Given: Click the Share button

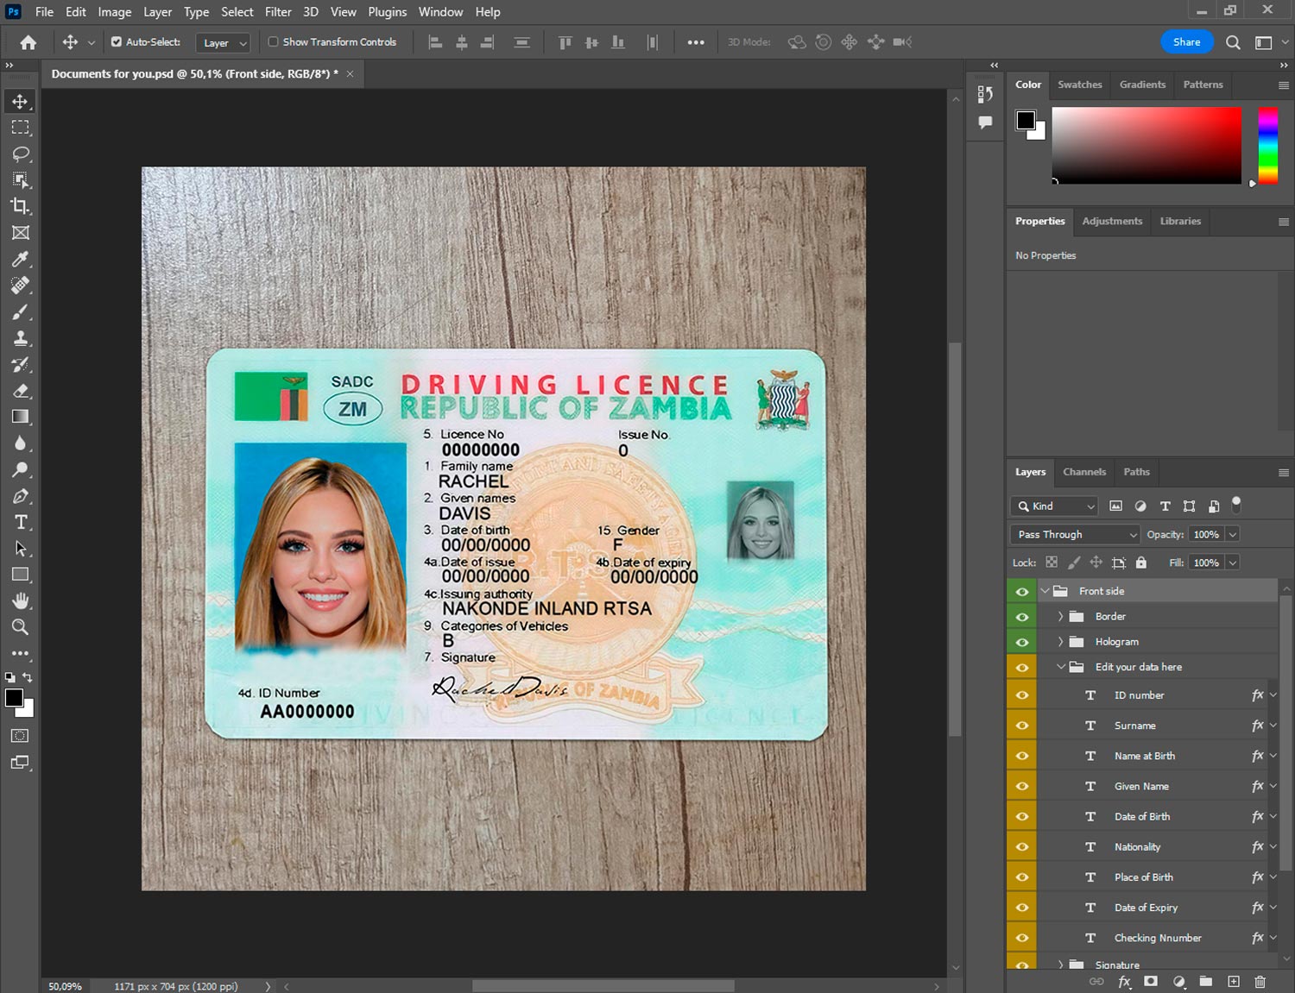Looking at the screenshot, I should tap(1186, 41).
